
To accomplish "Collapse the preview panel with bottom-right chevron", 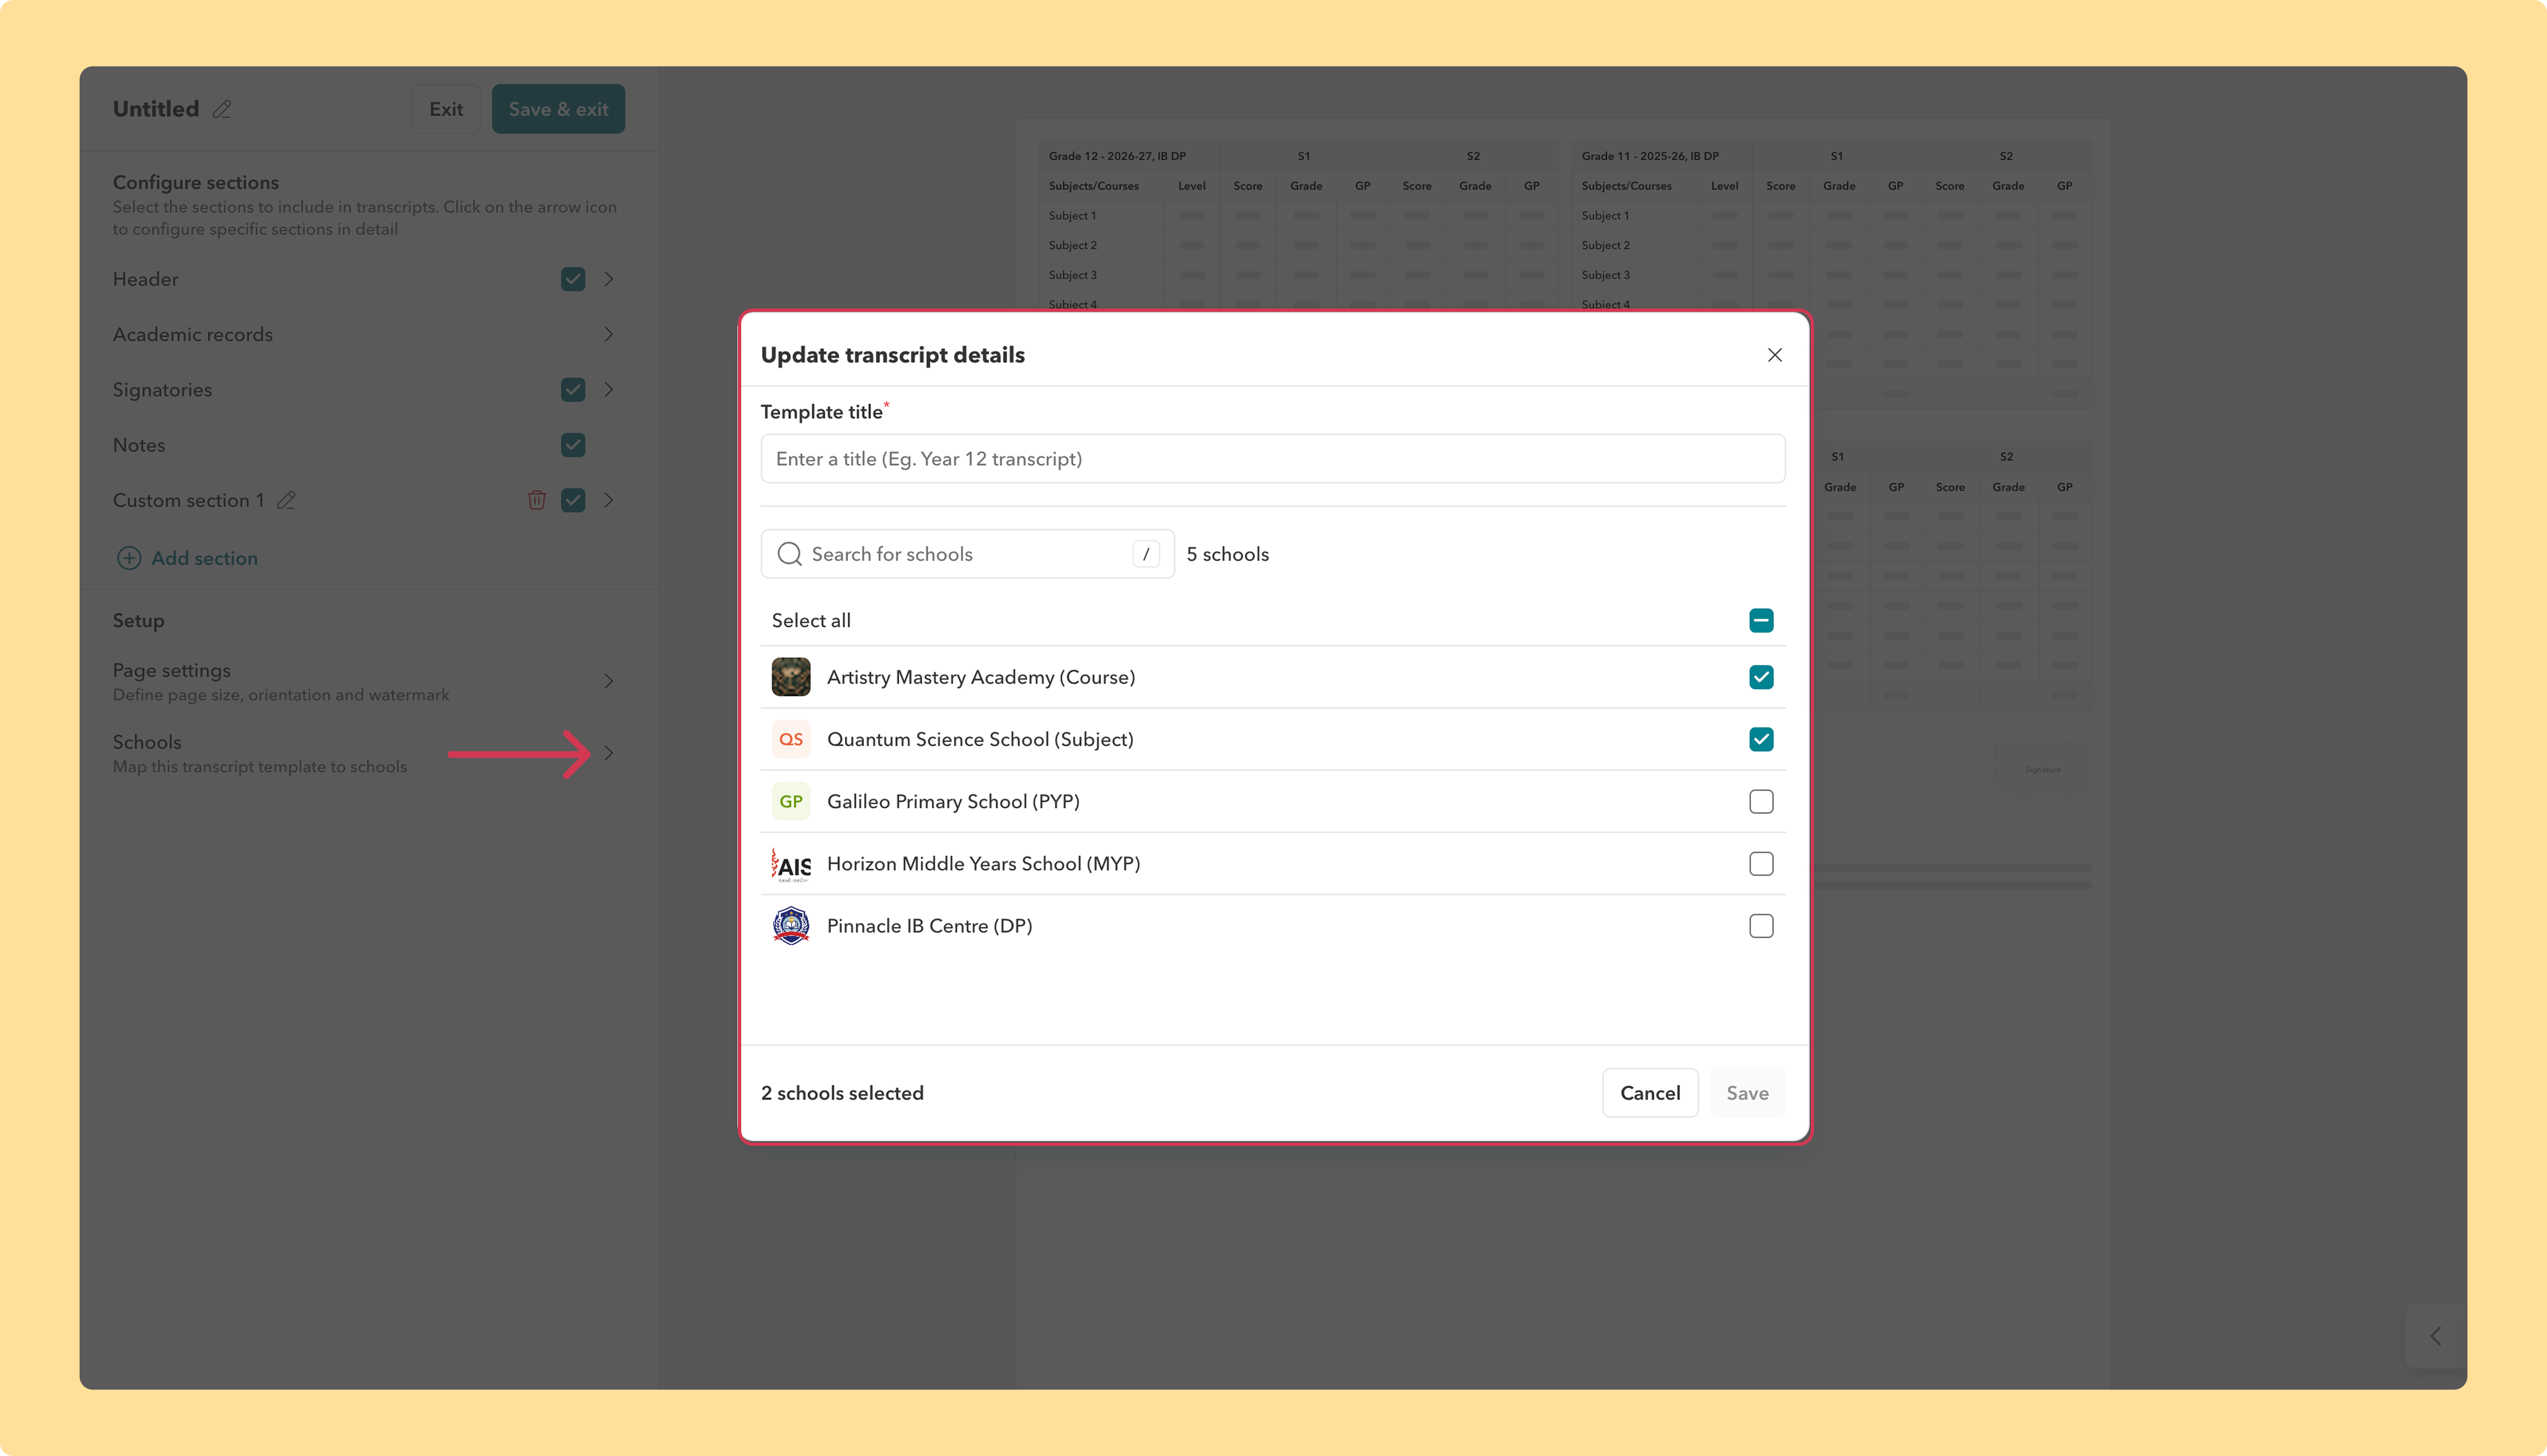I will (x=2436, y=1336).
